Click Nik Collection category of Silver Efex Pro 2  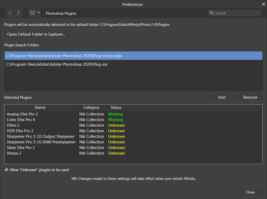pyautogui.click(x=92, y=148)
